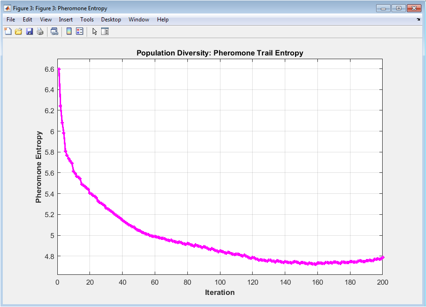Open the Window menu
Screen dimensions: 426x307
coord(139,20)
